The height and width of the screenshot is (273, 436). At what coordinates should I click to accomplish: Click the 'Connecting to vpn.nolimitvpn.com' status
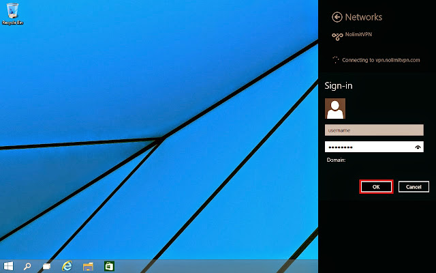[x=381, y=60]
